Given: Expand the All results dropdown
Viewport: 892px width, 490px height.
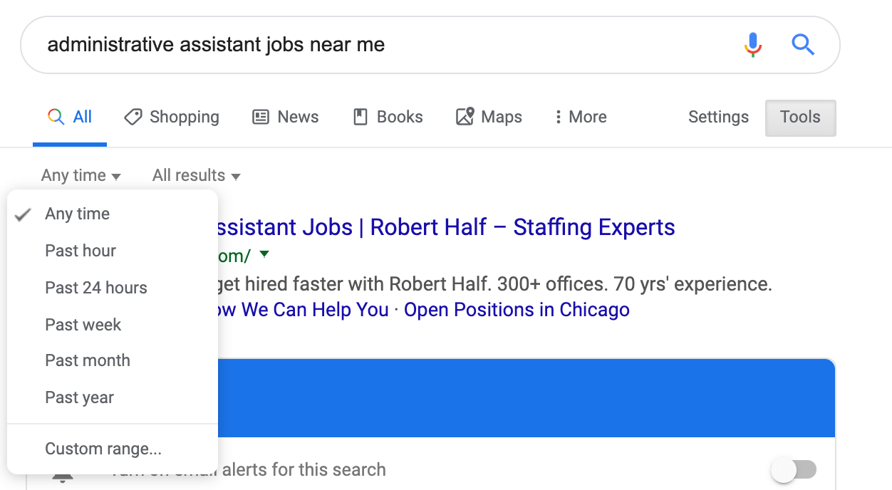Looking at the screenshot, I should tap(196, 175).
